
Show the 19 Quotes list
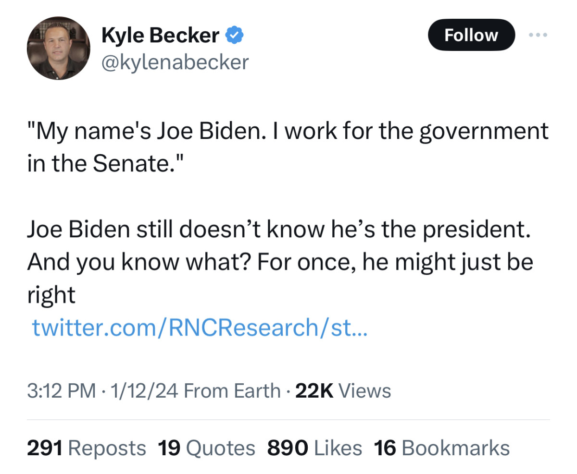tap(206, 448)
